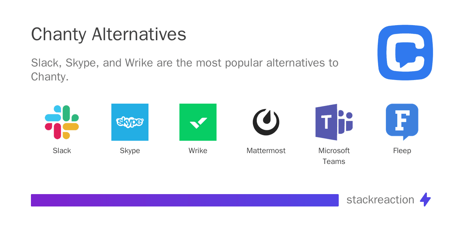Click the word Teams under Microsoft

334,162
